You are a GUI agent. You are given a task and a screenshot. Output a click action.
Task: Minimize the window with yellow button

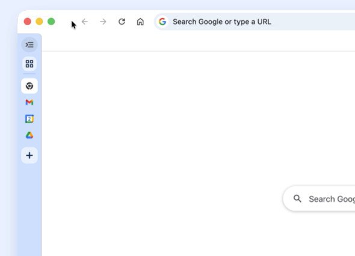(39, 22)
